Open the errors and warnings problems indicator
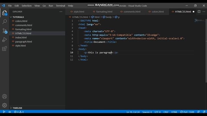This screenshot has width=207, height=116. pyautogui.click(x=19, y=112)
